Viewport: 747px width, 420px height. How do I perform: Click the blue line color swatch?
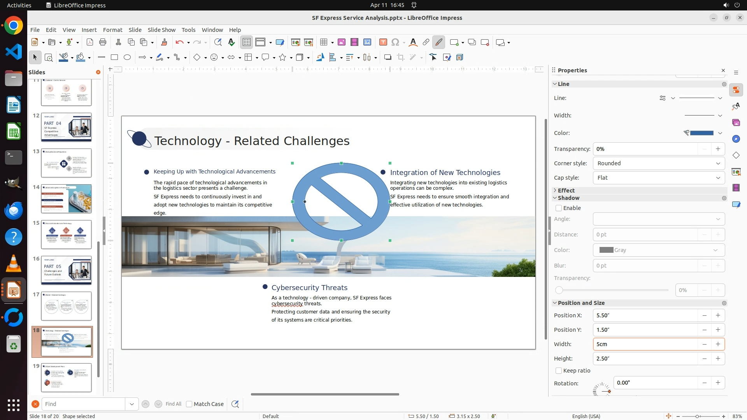(x=701, y=133)
